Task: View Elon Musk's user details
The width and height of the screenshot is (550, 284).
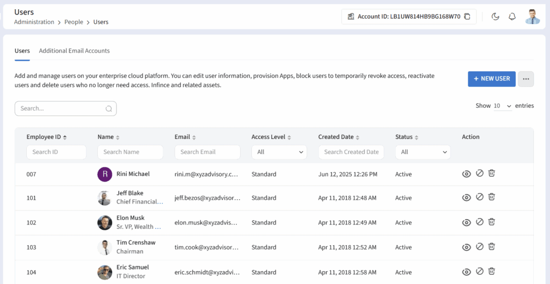Action: [466, 222]
